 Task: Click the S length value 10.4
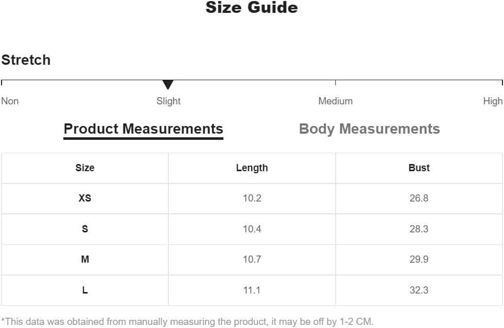point(252,229)
